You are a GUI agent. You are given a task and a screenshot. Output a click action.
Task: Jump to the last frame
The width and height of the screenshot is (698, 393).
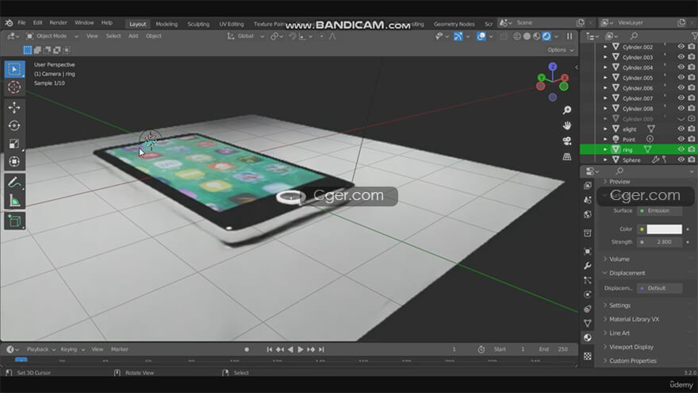tap(321, 350)
